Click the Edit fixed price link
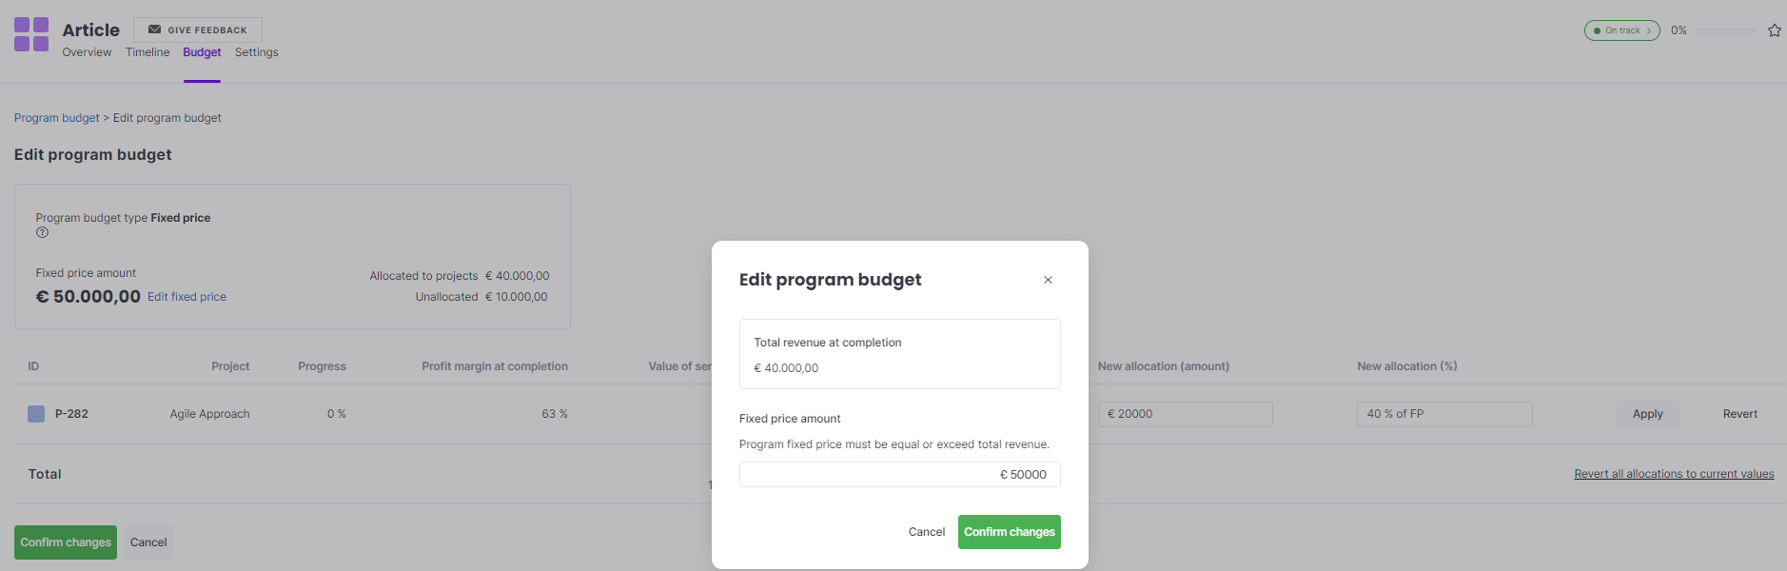The height and width of the screenshot is (571, 1787). coord(187,297)
